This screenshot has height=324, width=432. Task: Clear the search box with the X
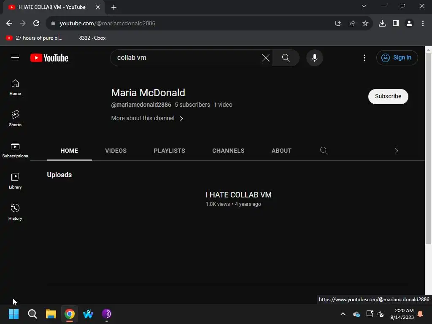(266, 58)
